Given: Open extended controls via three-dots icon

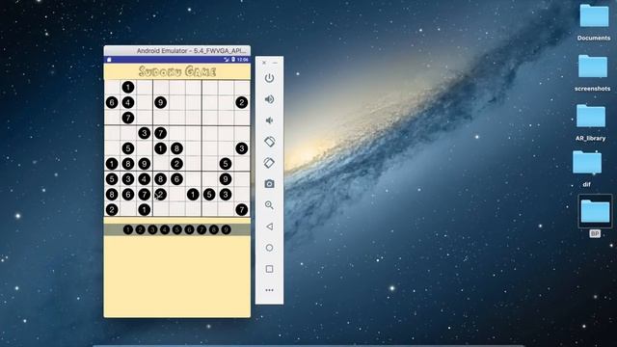Looking at the screenshot, I should [269, 290].
